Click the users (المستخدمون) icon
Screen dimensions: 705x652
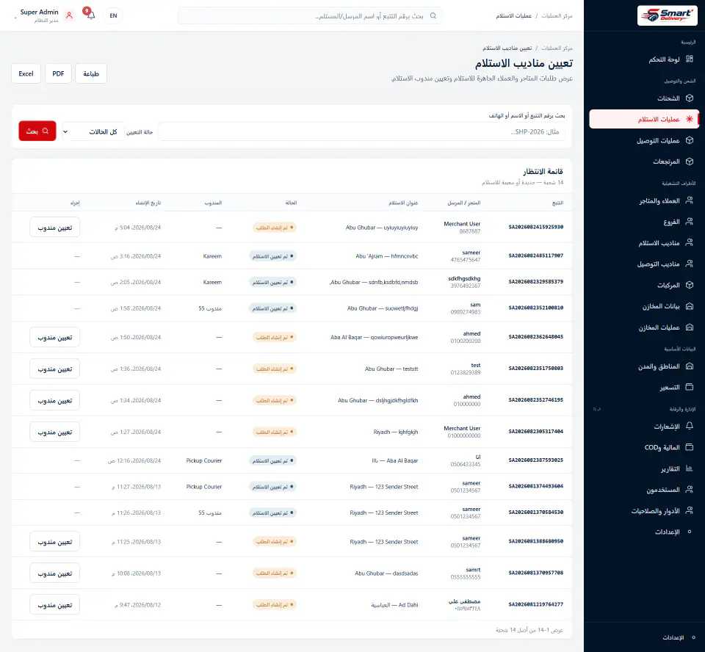pos(690,490)
